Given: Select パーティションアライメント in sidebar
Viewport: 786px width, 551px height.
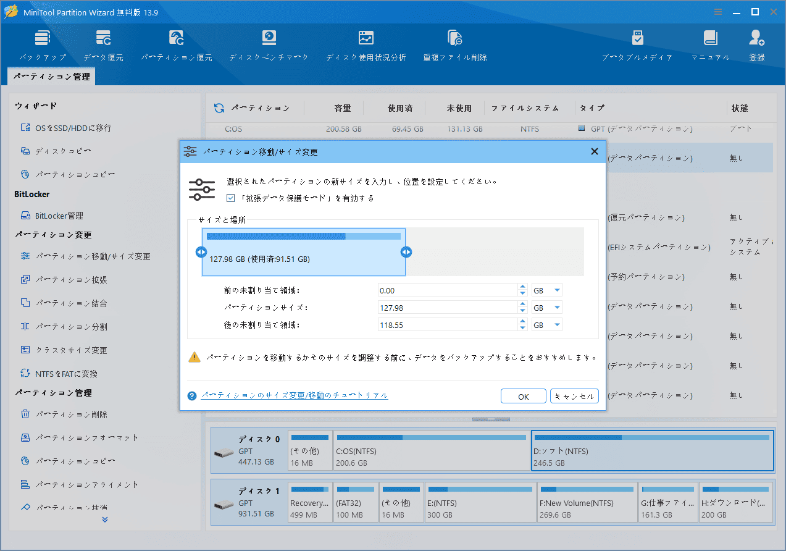Looking at the screenshot, I should 80,485.
